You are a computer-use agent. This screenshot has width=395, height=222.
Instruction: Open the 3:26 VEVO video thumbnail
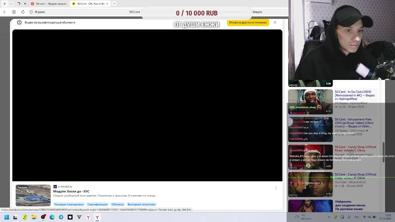pos(310,83)
